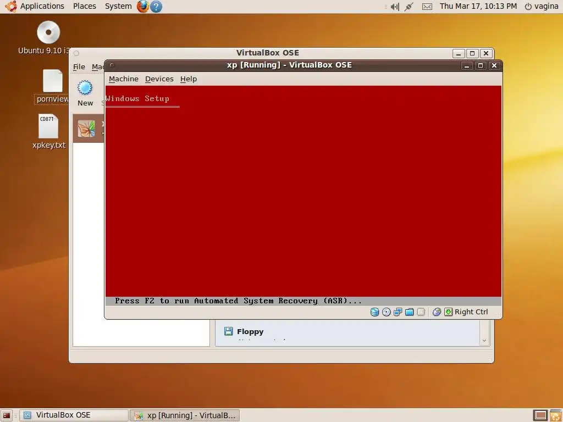563x422 pixels.
Task: Close the VirtualBox OSE manager window
Action: click(x=486, y=53)
